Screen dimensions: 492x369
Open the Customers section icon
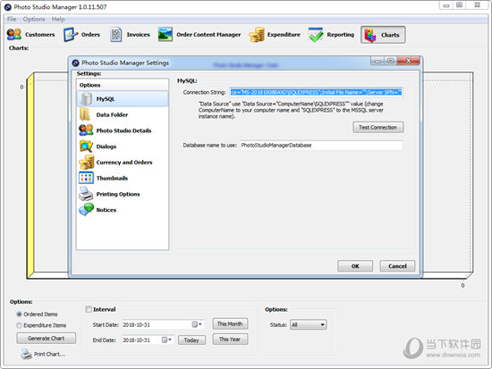point(14,35)
